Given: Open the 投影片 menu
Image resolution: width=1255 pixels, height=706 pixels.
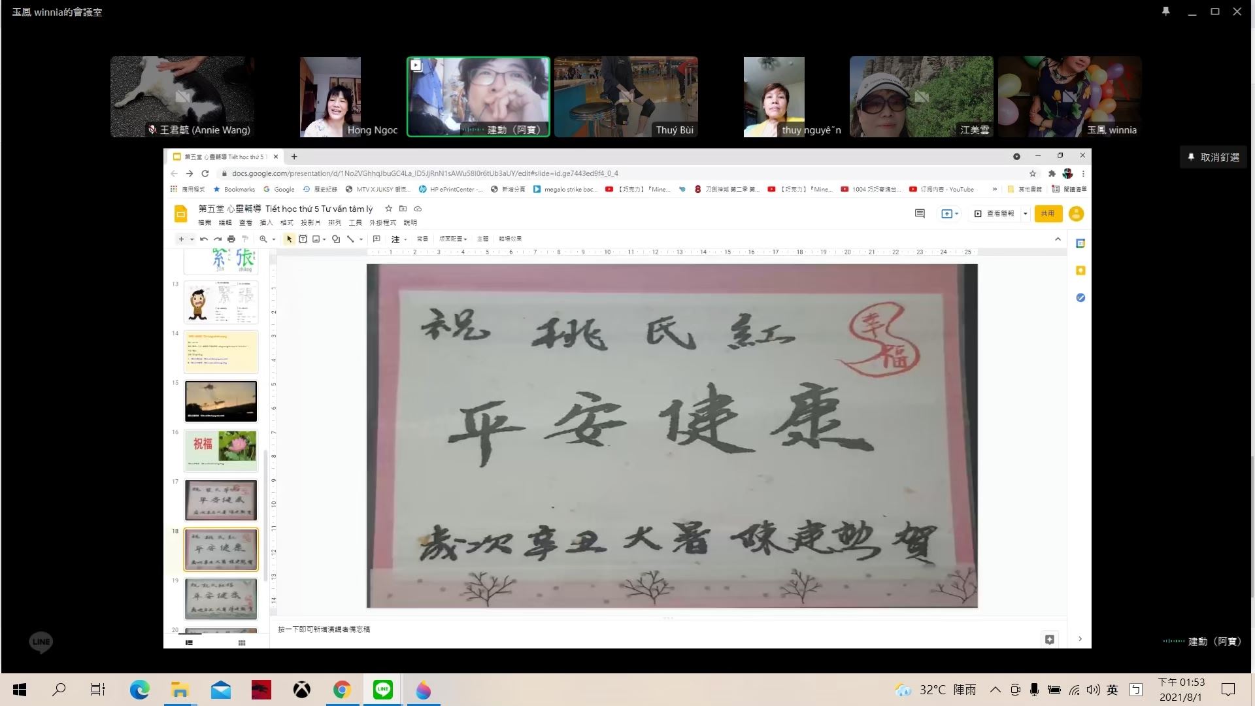Looking at the screenshot, I should [x=310, y=223].
